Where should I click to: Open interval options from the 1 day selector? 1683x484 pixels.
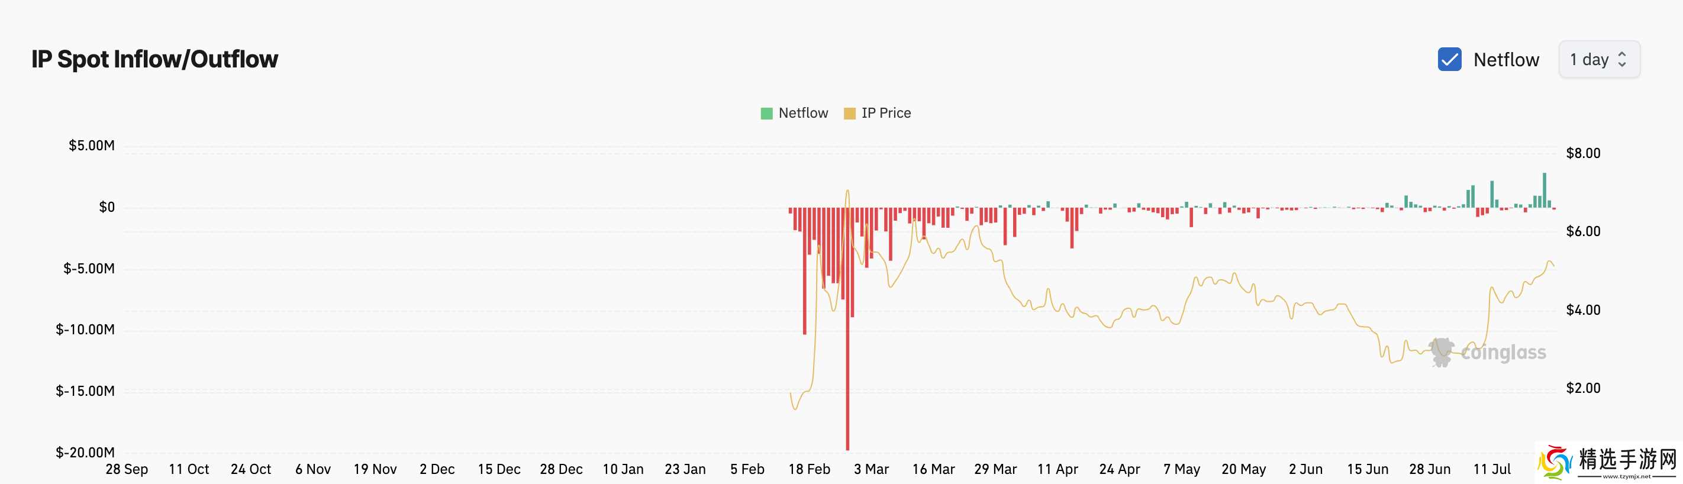[x=1599, y=59]
